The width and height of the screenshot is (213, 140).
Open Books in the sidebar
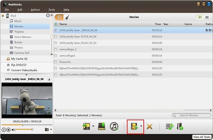18,42
